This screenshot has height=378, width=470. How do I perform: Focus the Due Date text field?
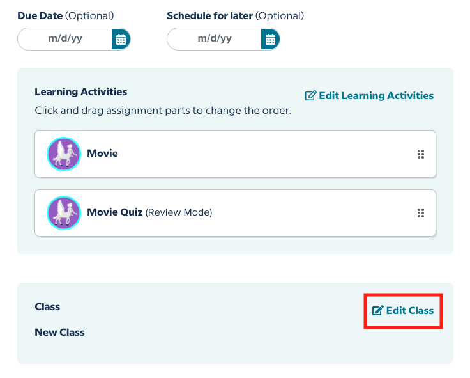(65, 39)
